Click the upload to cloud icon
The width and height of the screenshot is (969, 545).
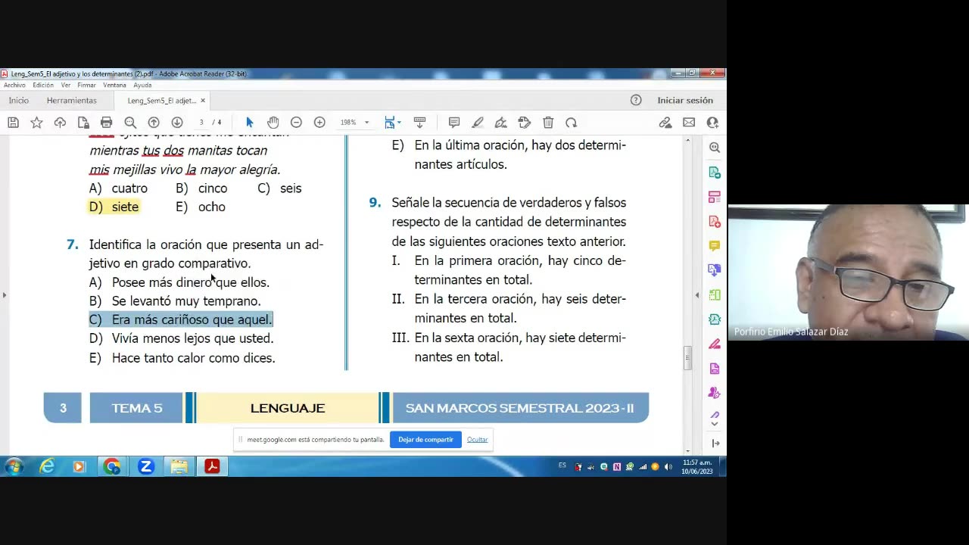point(60,123)
